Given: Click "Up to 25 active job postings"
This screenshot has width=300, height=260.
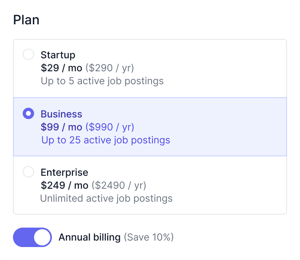Looking at the screenshot, I should 105,141.
